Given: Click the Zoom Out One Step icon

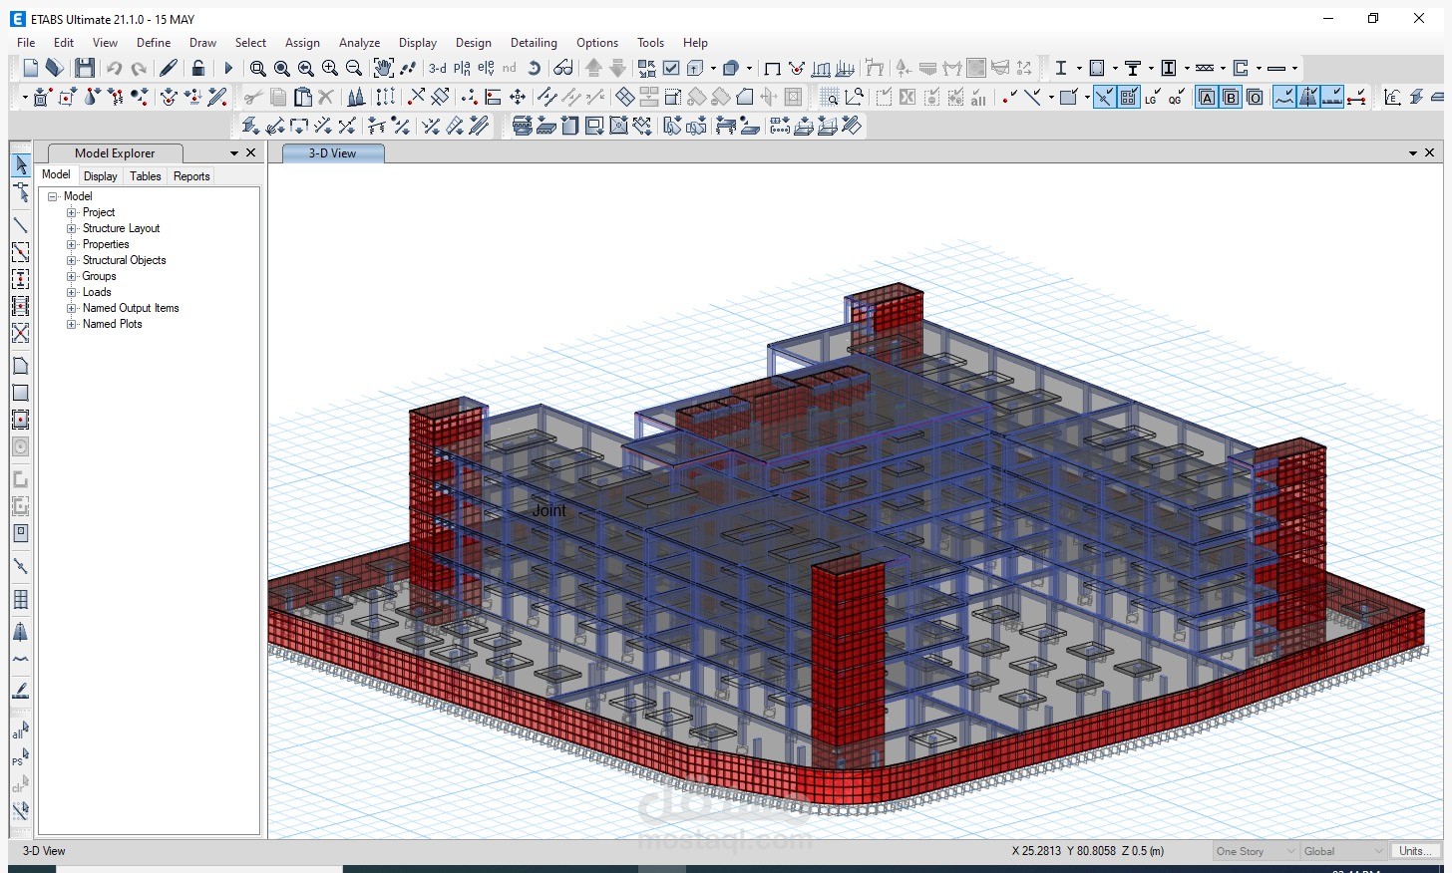Looking at the screenshot, I should point(354,68).
